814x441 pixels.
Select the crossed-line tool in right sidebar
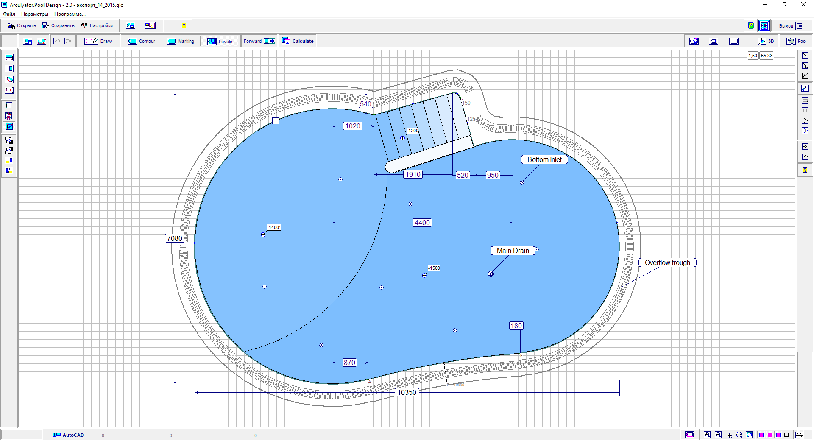point(805,76)
